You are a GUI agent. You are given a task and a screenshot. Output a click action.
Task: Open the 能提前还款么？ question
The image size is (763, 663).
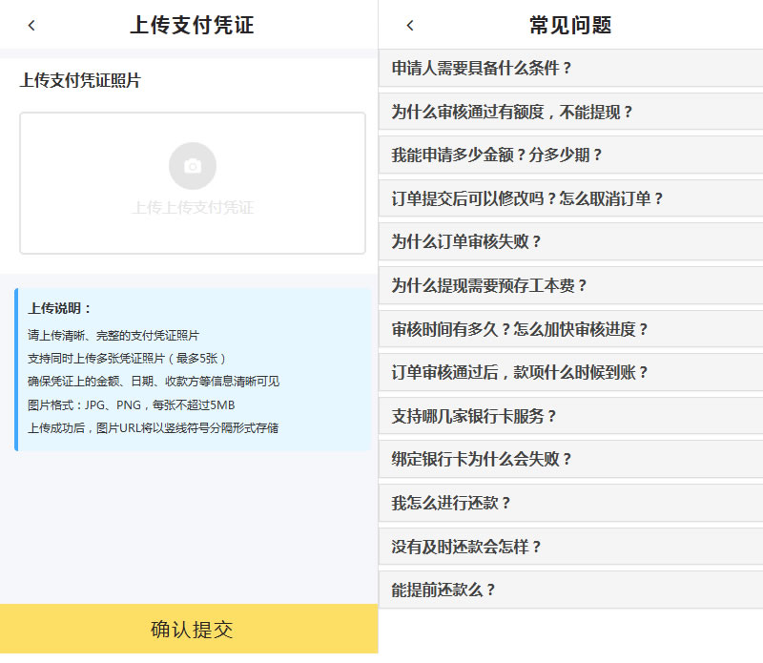pos(570,590)
